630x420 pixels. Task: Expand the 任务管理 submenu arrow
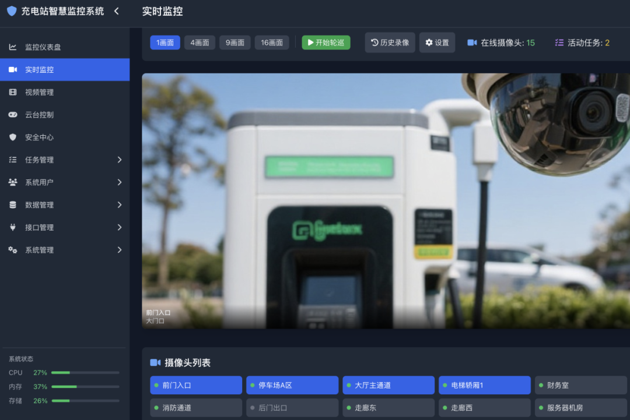(x=120, y=160)
